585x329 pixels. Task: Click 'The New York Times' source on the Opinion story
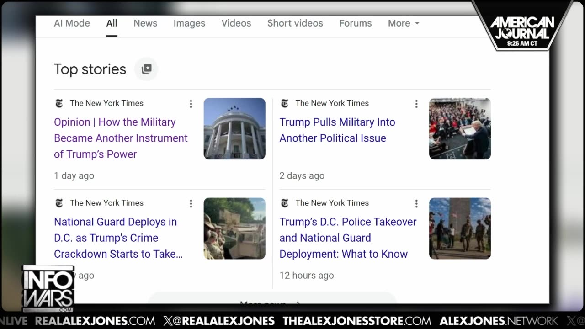pos(106,103)
